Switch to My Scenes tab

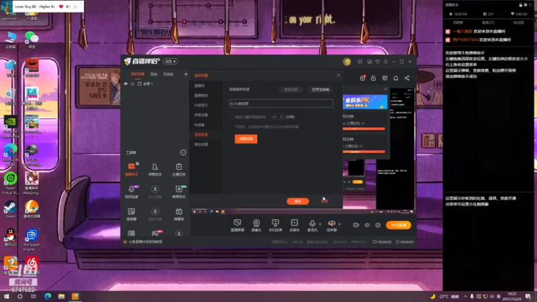click(x=138, y=74)
